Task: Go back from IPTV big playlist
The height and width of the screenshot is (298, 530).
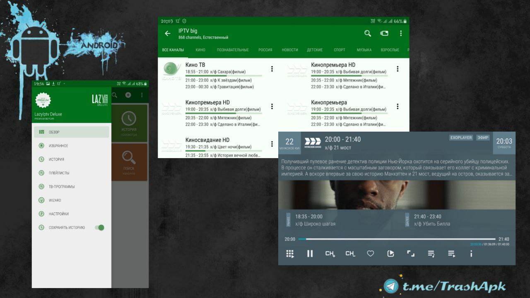Action: pyautogui.click(x=168, y=34)
